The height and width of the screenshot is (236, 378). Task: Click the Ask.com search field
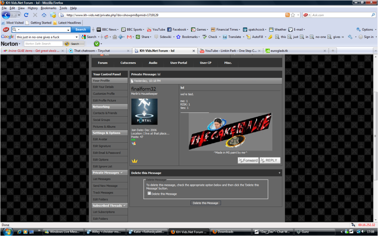pos(340,15)
